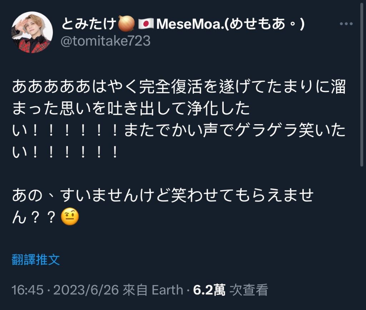
Task: Click the 16:45 timestamp
Action: 28,290
